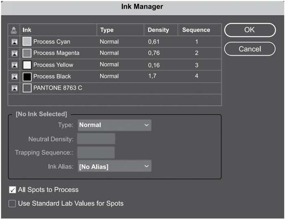Select the Process Cyan color swatch
Screen dimensions: 285x219
point(27,41)
